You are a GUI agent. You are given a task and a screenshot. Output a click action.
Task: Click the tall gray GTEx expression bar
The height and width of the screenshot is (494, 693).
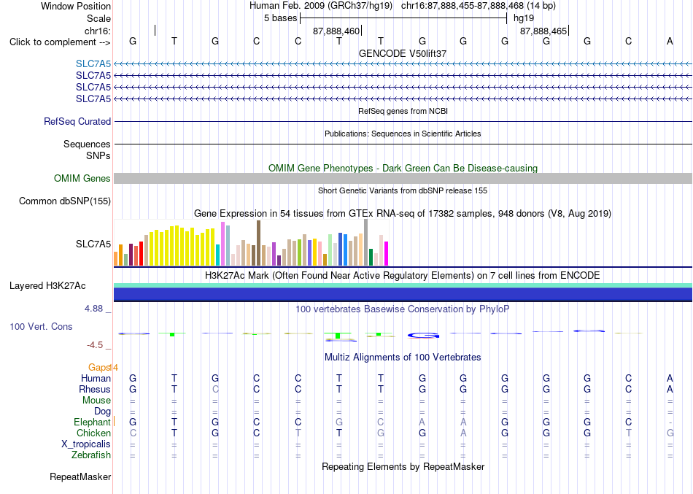point(366,242)
